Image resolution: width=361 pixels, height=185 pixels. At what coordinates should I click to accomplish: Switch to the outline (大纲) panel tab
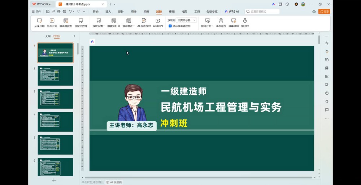(x=48, y=36)
